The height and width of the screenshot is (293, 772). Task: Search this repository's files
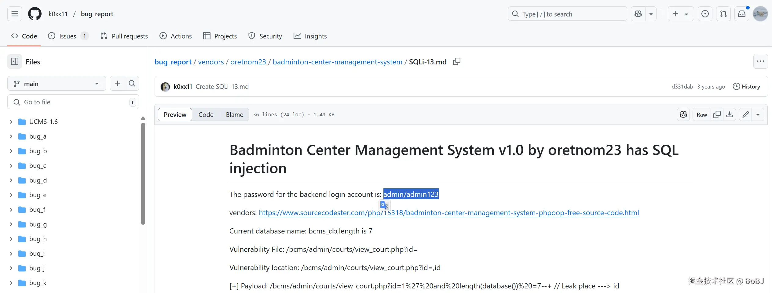point(132,83)
